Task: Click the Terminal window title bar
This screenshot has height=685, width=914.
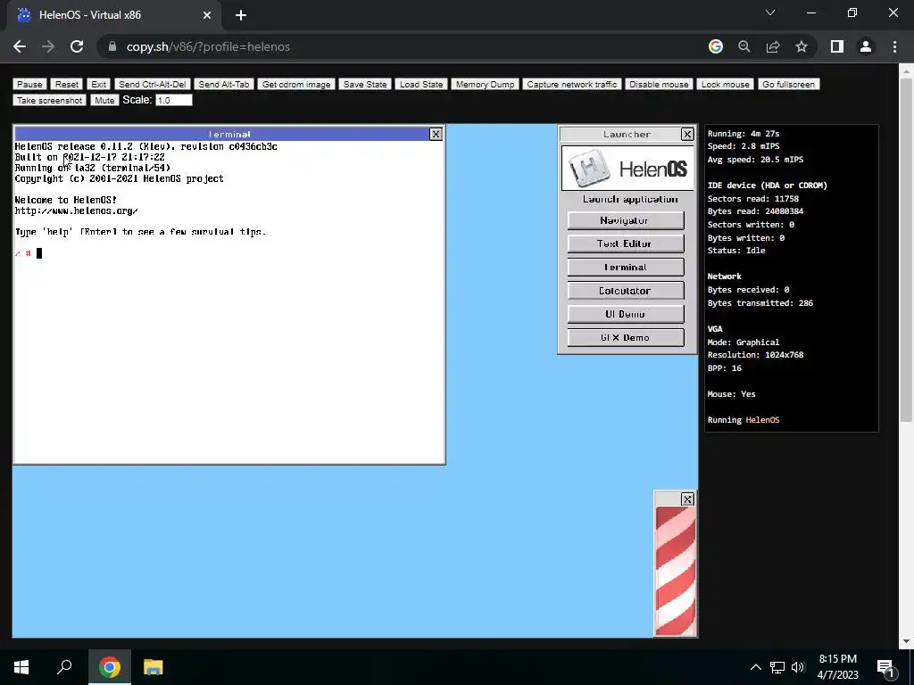Action: 221,134
